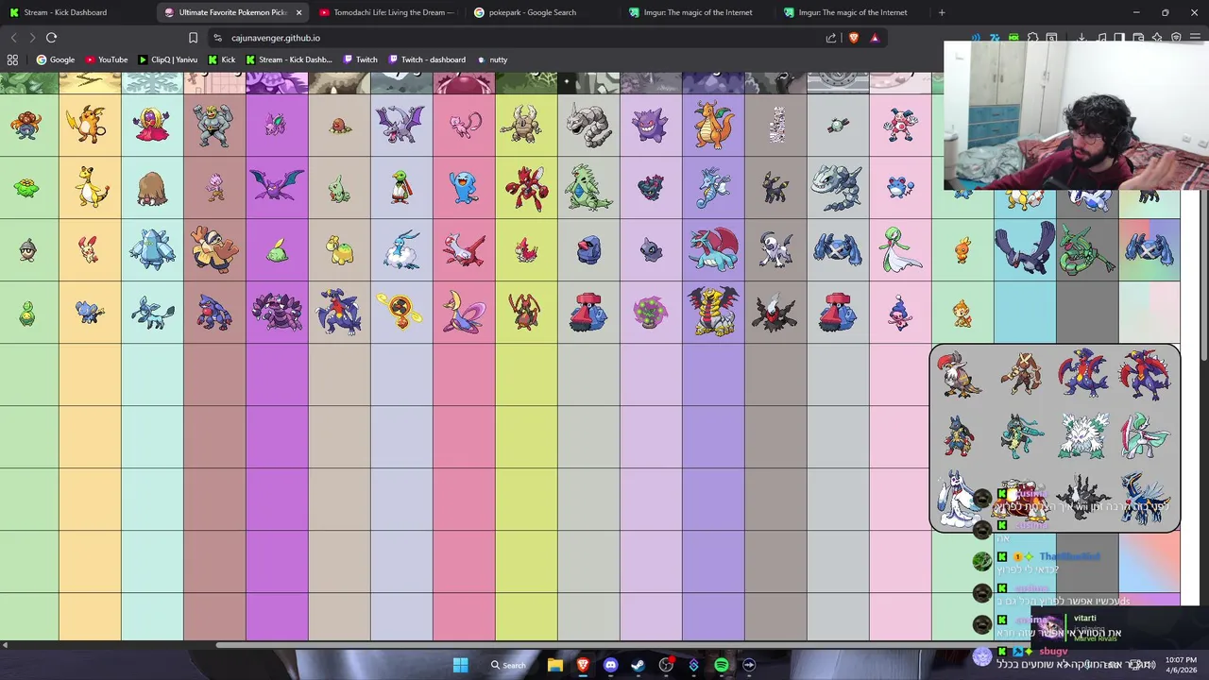The image size is (1209, 680).
Task: Choose Abomasnow in the popup panel
Action: click(x=1083, y=435)
